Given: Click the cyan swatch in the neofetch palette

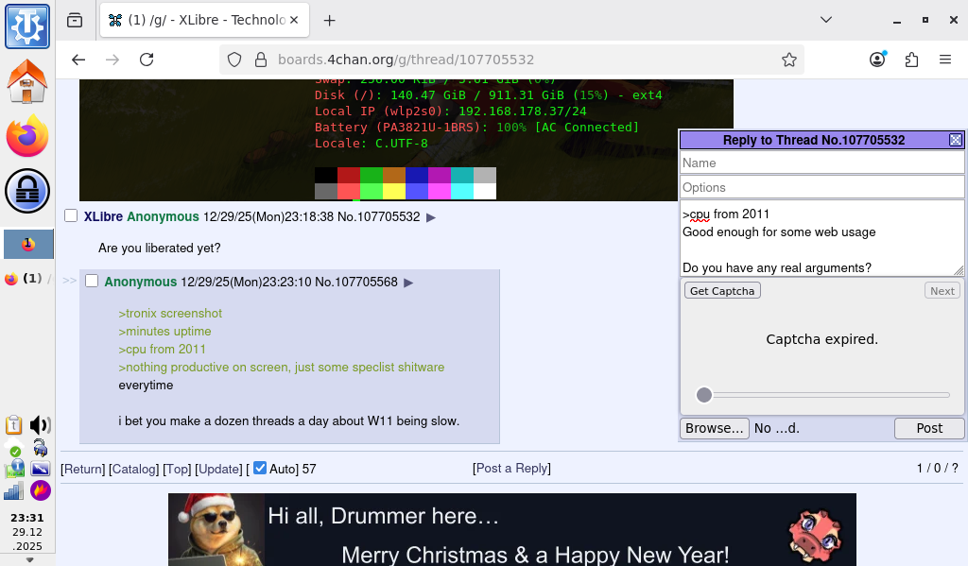Looking at the screenshot, I should [461, 191].
